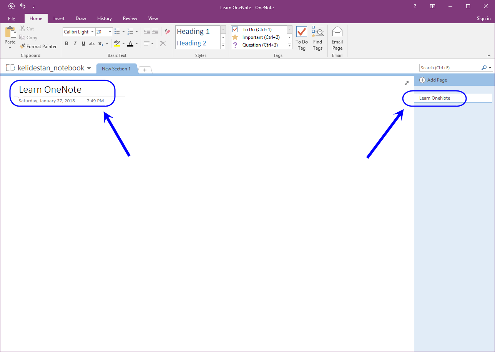
Task: Click the Numbering list icon
Action: 130,32
